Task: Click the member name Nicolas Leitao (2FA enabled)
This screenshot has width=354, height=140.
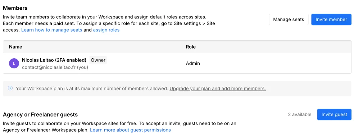Action: (54, 60)
